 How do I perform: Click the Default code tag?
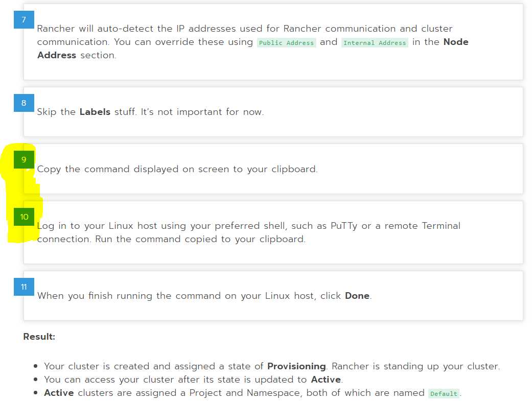point(444,393)
